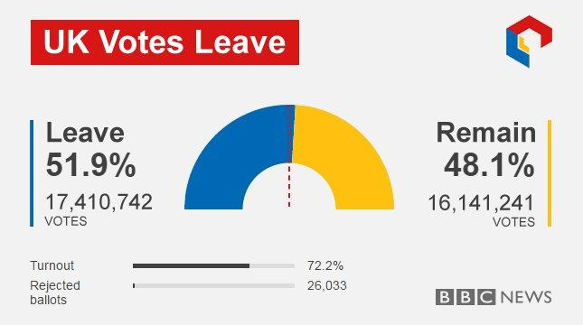Image resolution: width=583 pixels, height=325 pixels.
Task: Click the red UK Votes Leave banner
Action: pos(165,42)
